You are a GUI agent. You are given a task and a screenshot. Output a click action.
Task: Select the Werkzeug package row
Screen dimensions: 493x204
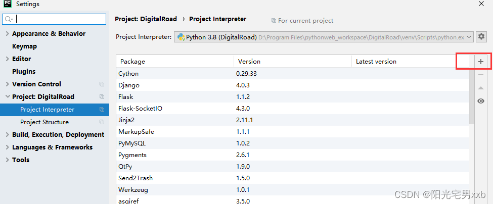pos(293,190)
